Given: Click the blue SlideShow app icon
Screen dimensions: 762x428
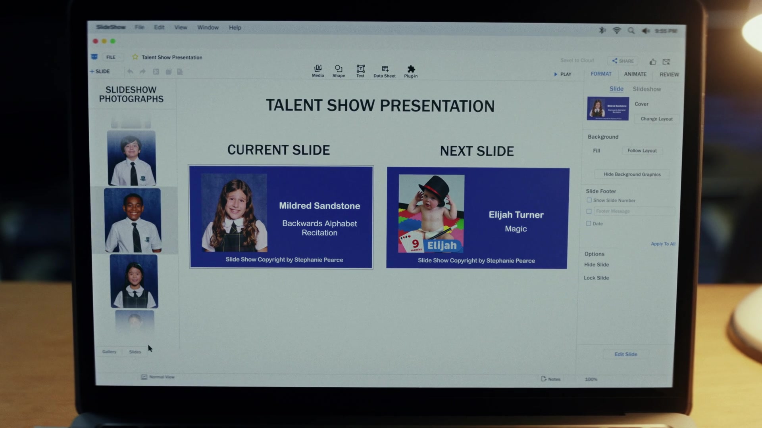Looking at the screenshot, I should [x=94, y=57].
